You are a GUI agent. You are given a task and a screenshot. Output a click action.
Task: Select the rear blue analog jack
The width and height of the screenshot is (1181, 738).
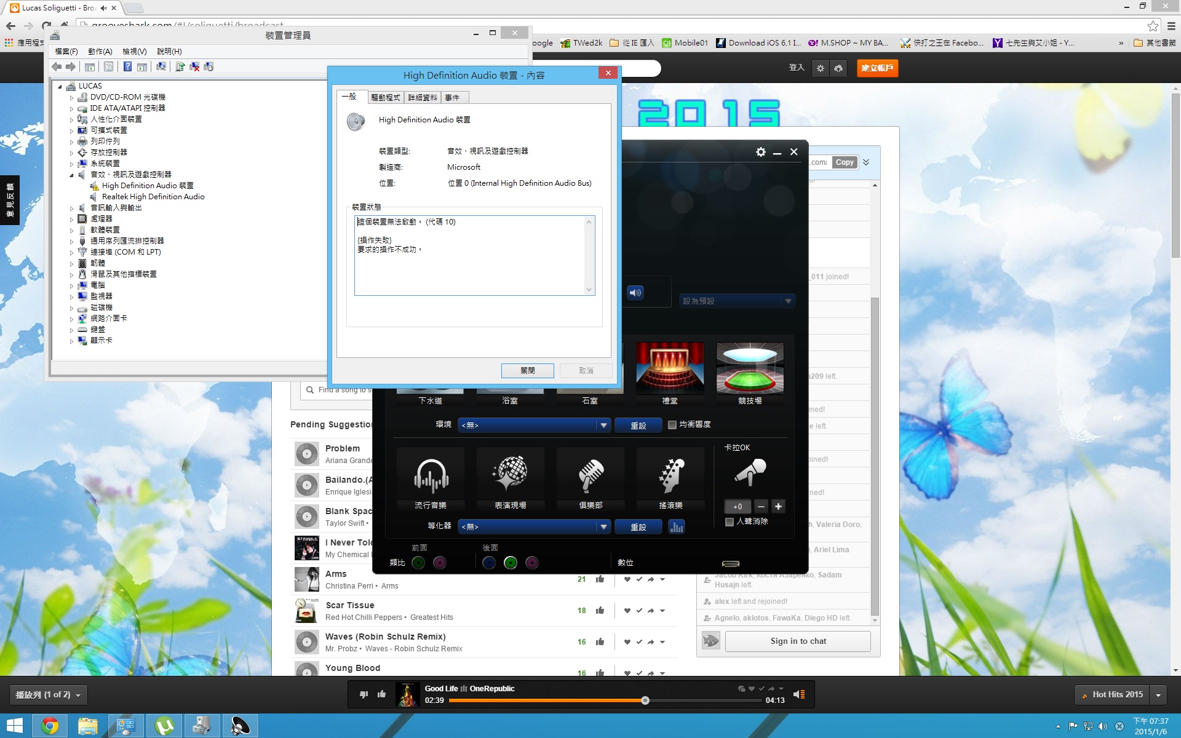tap(489, 563)
